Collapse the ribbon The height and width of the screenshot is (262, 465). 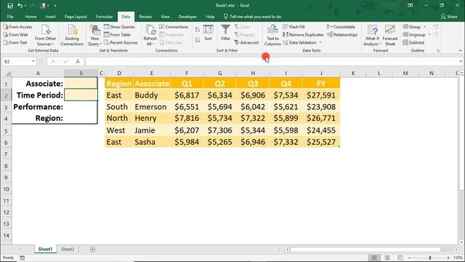(x=460, y=51)
